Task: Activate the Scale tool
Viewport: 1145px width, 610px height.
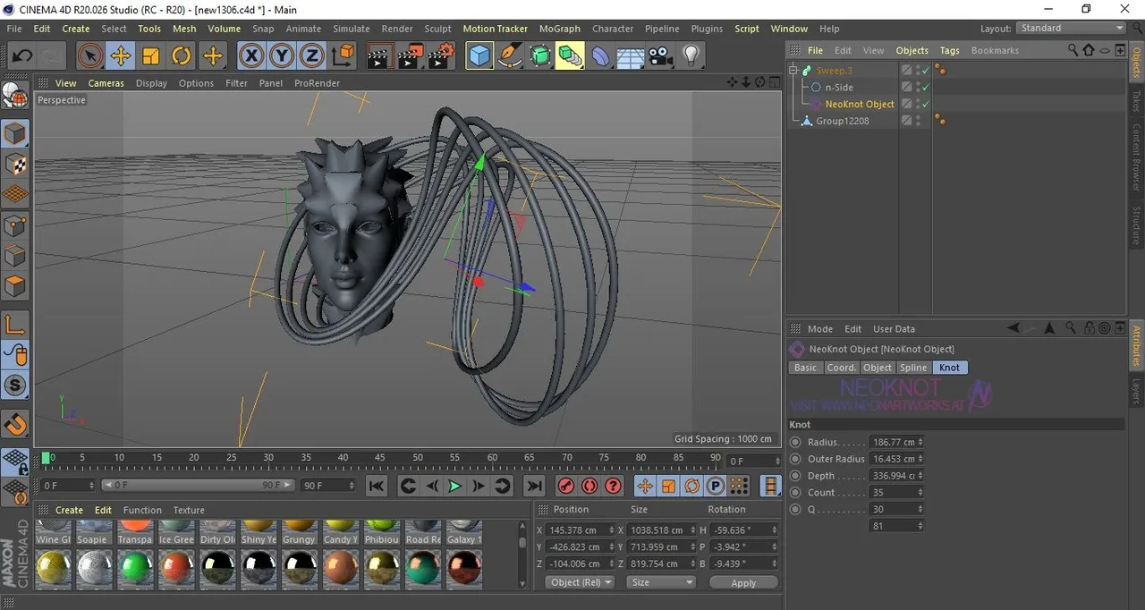Action: pos(150,56)
